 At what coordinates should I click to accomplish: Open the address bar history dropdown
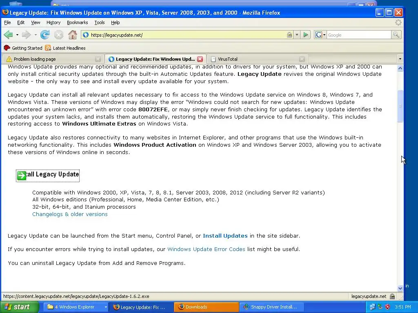click(297, 35)
